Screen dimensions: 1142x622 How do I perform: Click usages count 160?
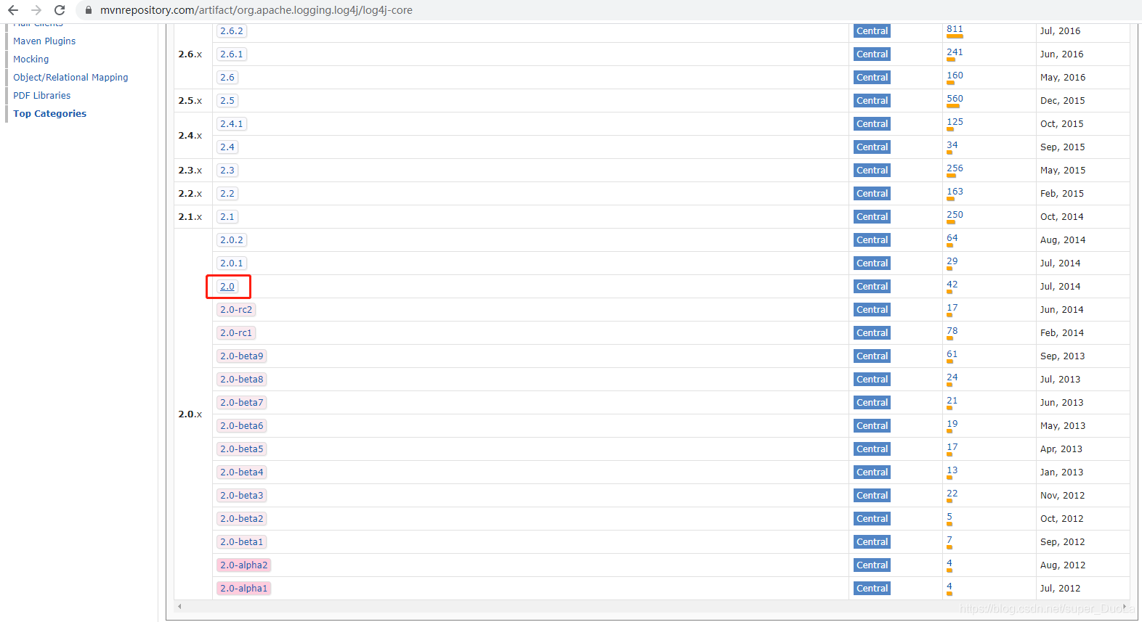point(955,75)
